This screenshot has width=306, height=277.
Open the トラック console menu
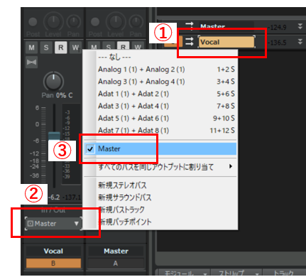click(x=285, y=273)
